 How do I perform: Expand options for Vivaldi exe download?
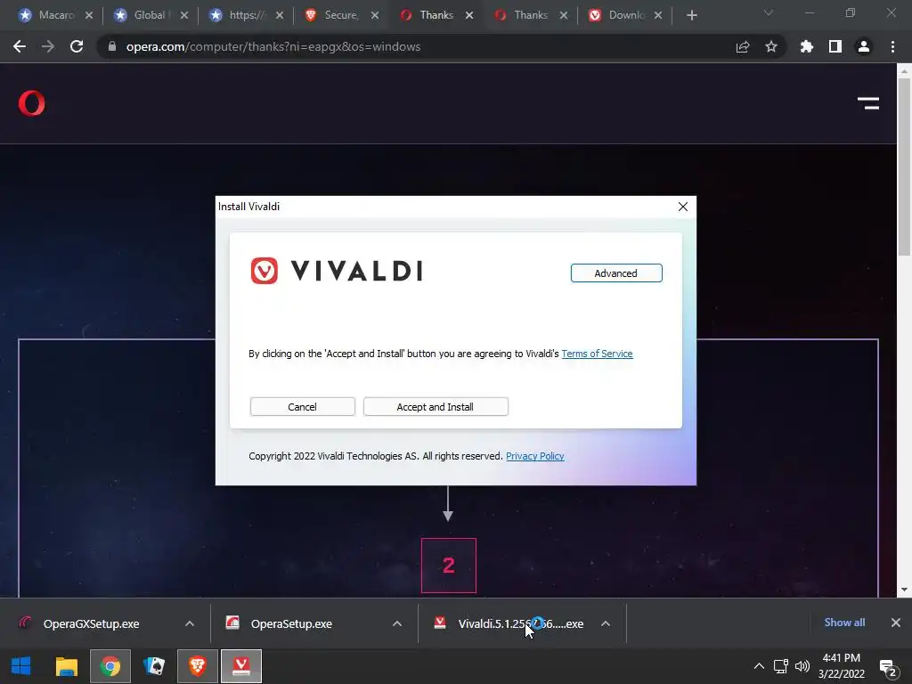click(x=606, y=623)
